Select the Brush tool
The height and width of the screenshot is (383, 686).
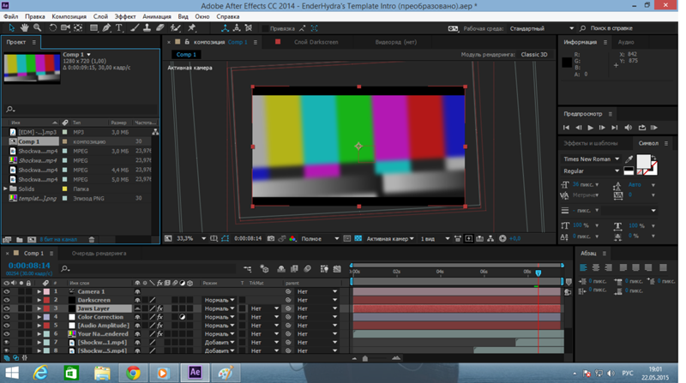(135, 28)
